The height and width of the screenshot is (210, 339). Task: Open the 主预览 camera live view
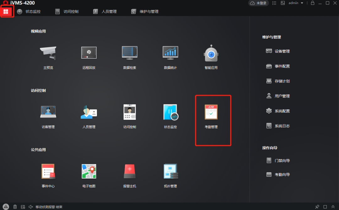pos(48,53)
